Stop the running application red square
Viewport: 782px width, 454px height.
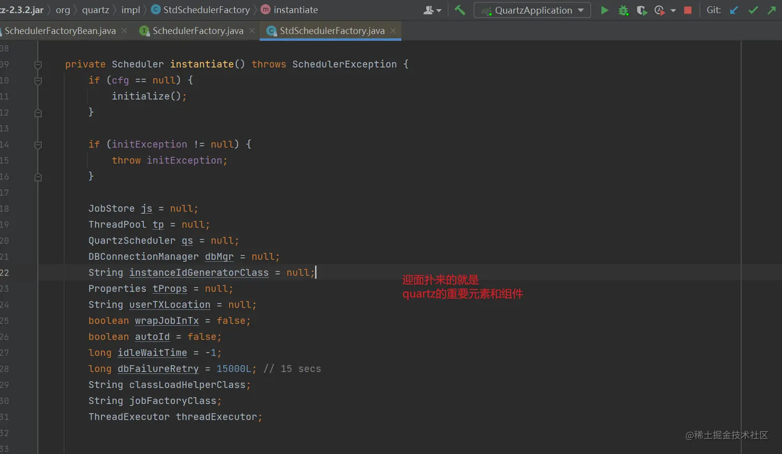click(x=687, y=10)
